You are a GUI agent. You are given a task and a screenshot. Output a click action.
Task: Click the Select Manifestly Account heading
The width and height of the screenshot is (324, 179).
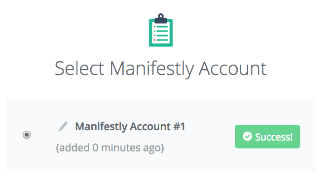click(x=161, y=69)
